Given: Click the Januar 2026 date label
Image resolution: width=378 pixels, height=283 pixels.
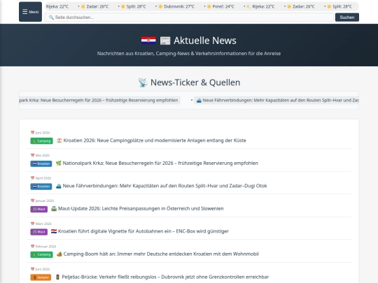Looking at the screenshot, I should 45,201.
